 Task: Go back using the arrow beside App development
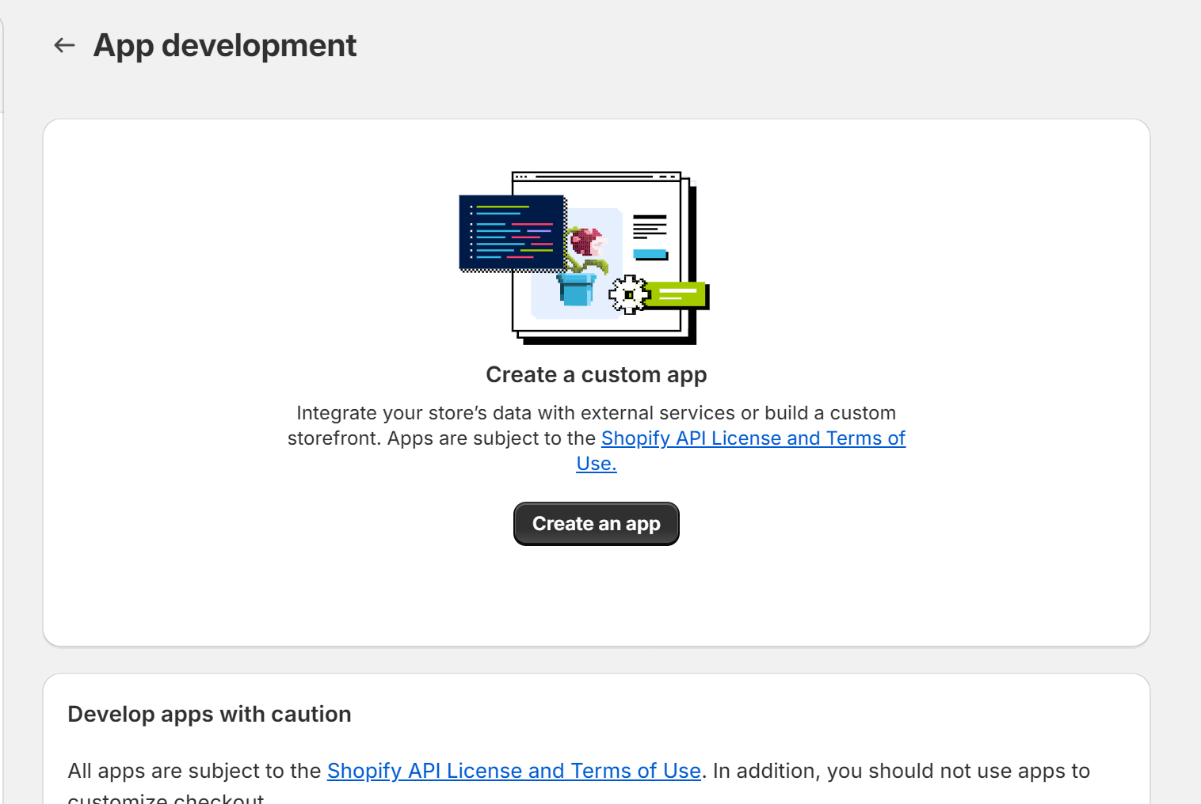[x=64, y=46]
